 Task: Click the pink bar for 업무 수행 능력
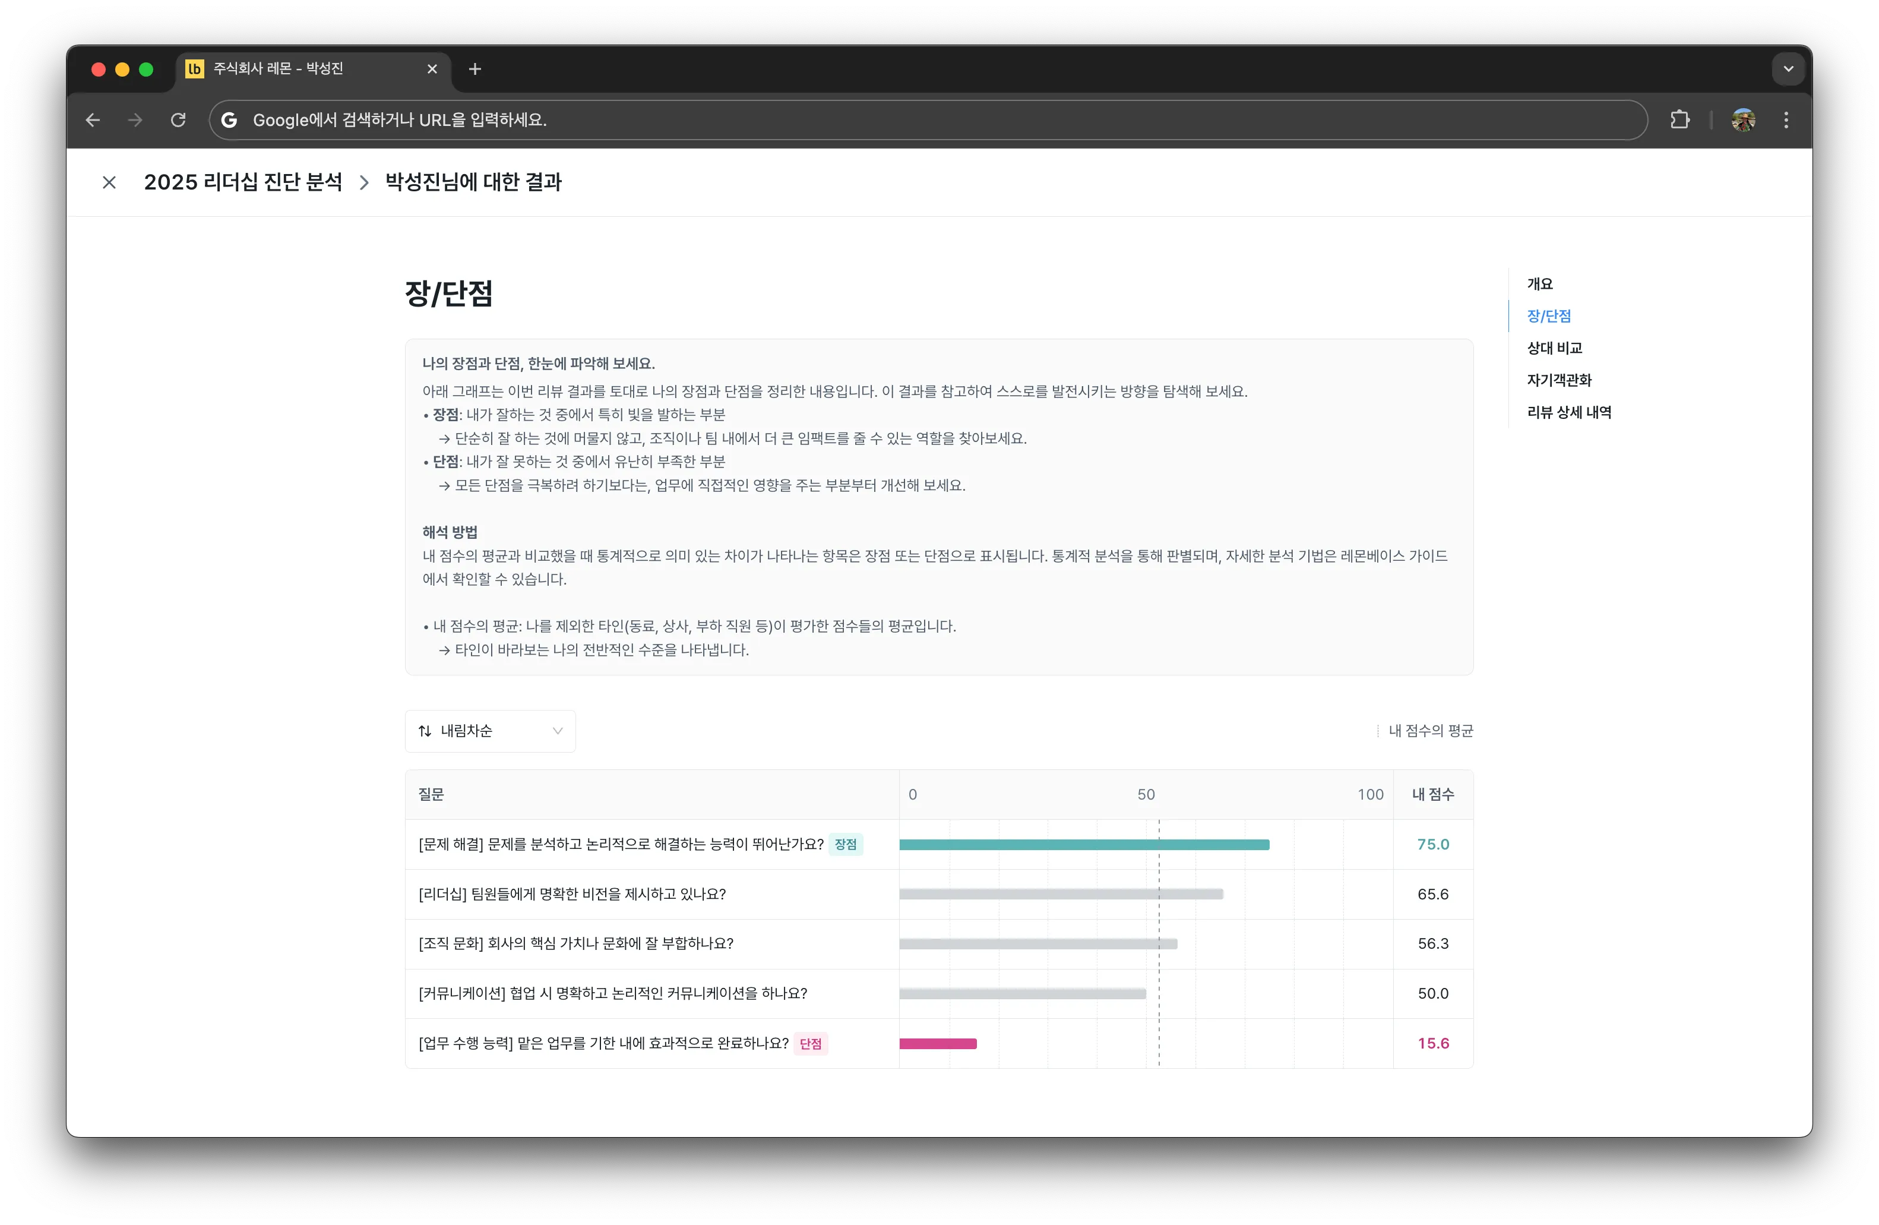[x=938, y=1043]
